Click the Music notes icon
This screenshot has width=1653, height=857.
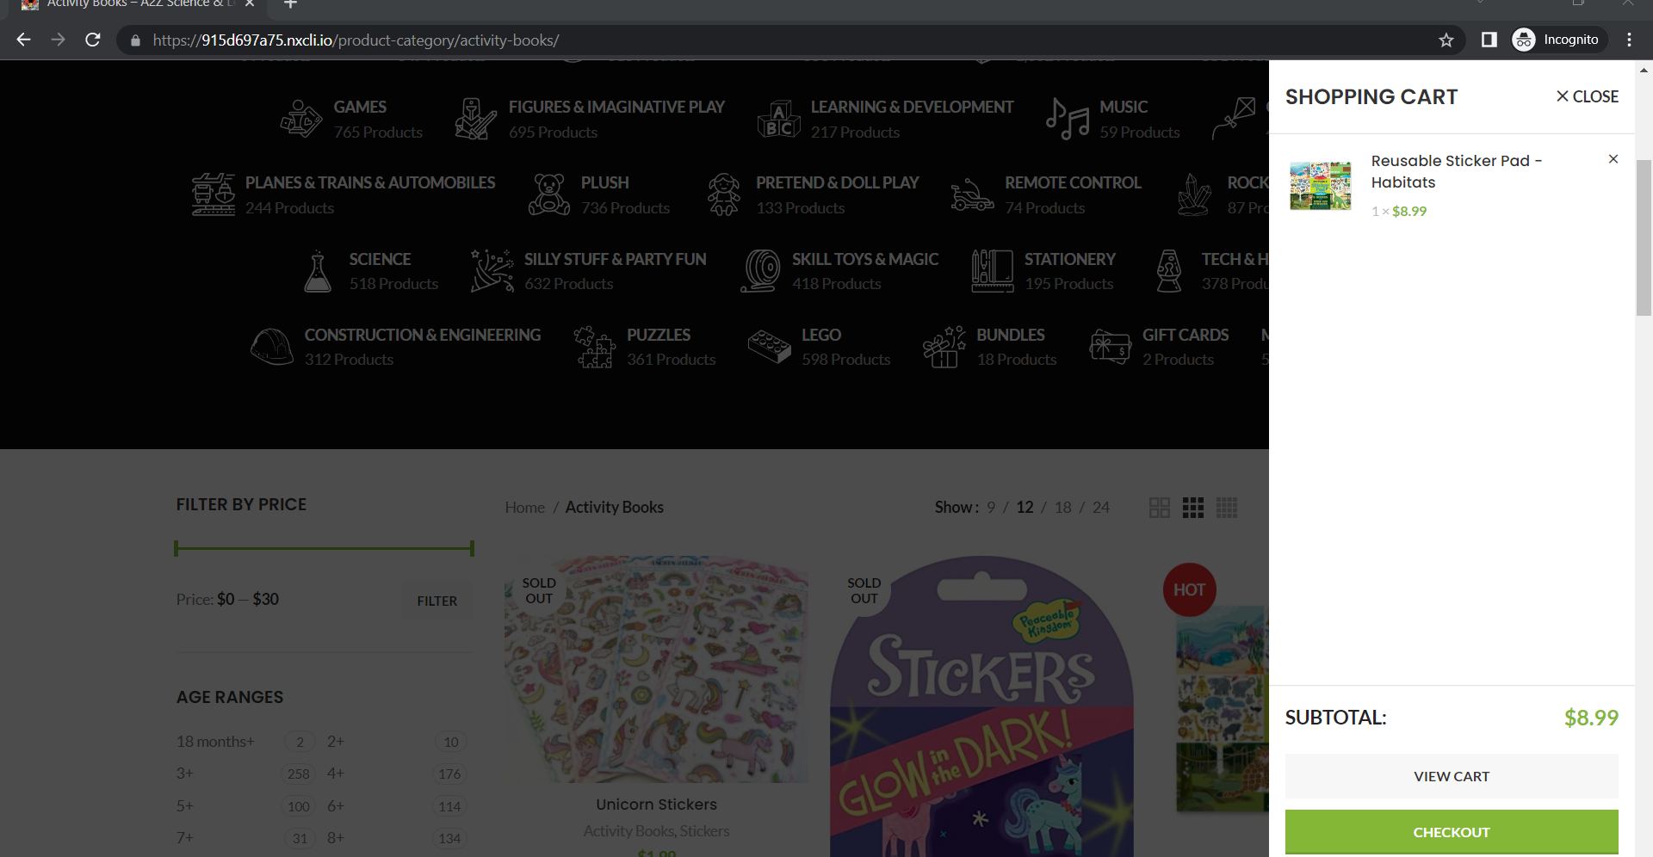pyautogui.click(x=1068, y=119)
